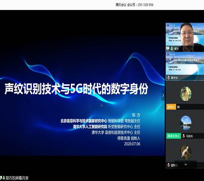Screen dimensions: 204x181
Task: Click the host's yellow-dressed avatar picture
Action: 186,94
